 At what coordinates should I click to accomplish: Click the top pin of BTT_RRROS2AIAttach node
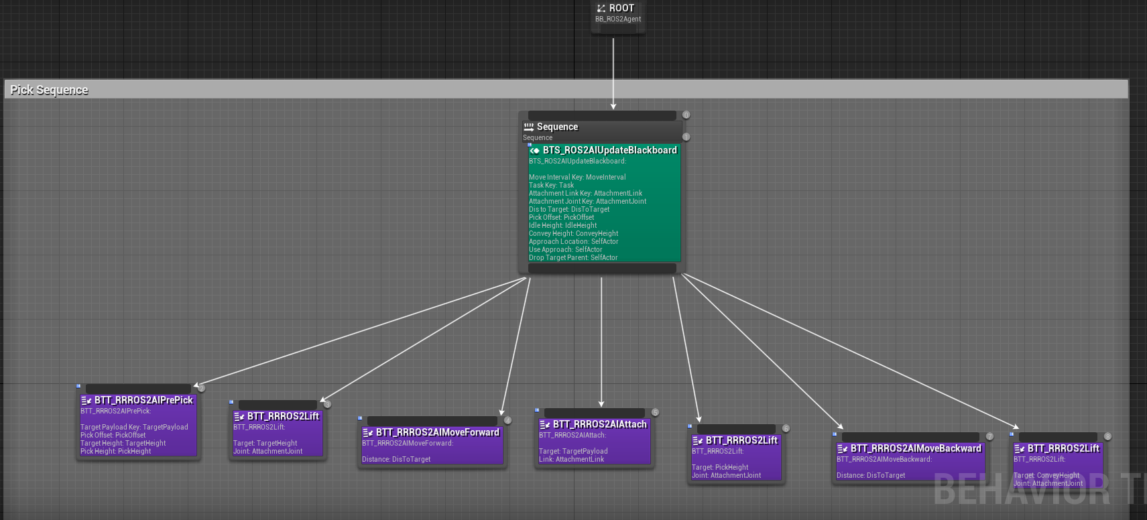coord(595,413)
